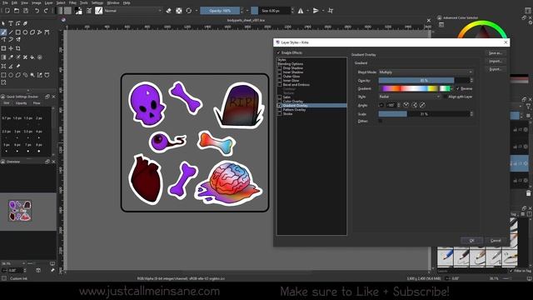
Task: Create a new document from toolbar
Action: point(7,11)
